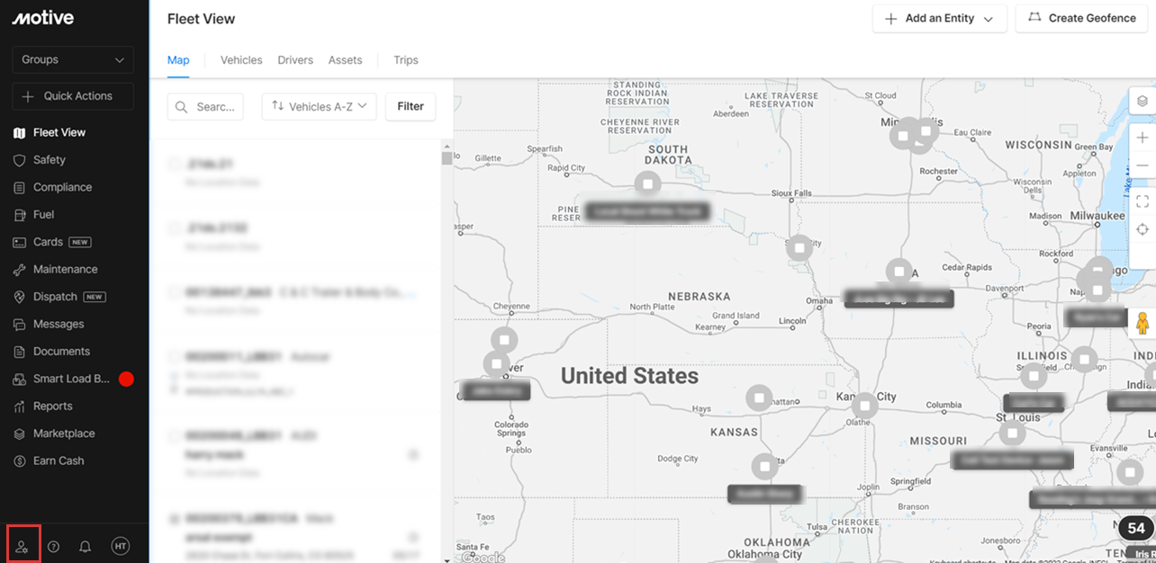Open the Vehicles A-Z sort dropdown
The width and height of the screenshot is (1156, 563).
pyautogui.click(x=319, y=106)
